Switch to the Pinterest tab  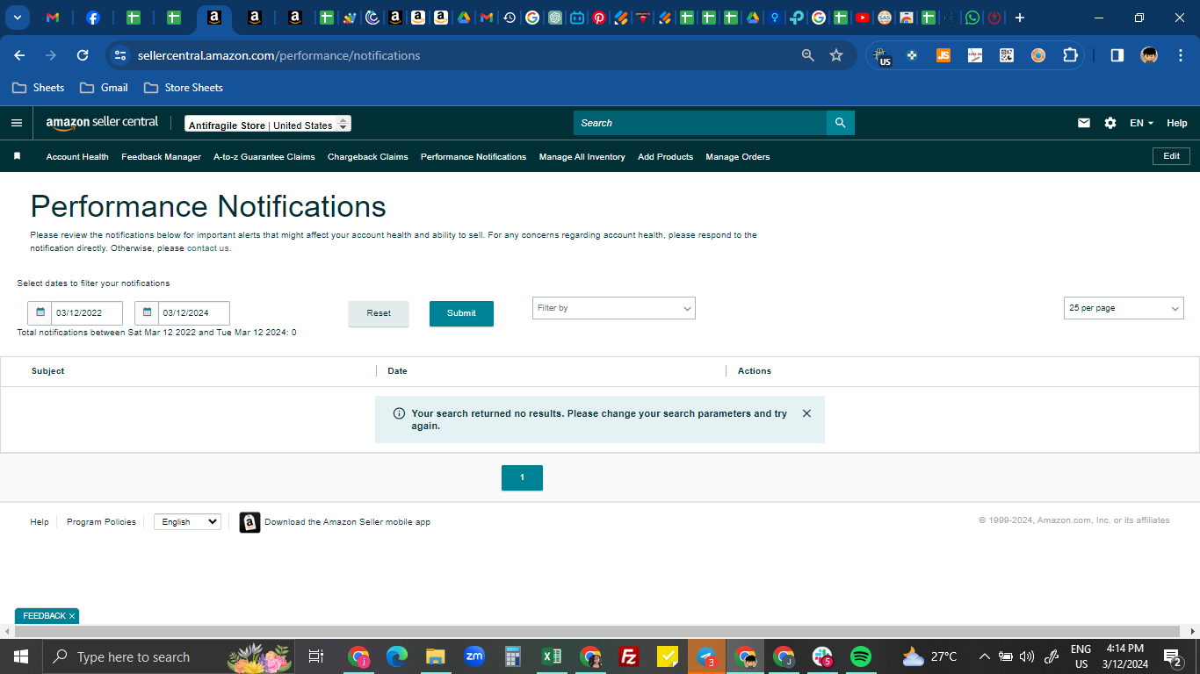click(x=599, y=18)
